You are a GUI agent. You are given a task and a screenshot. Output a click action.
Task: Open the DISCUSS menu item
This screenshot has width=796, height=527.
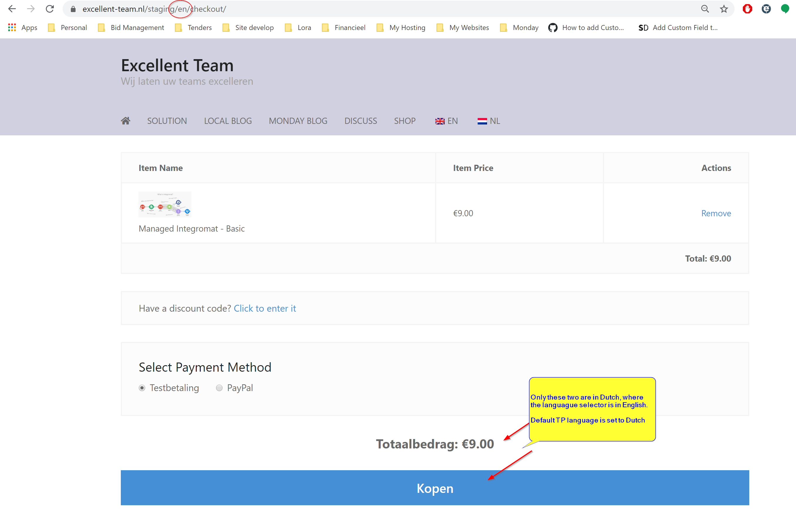click(361, 121)
